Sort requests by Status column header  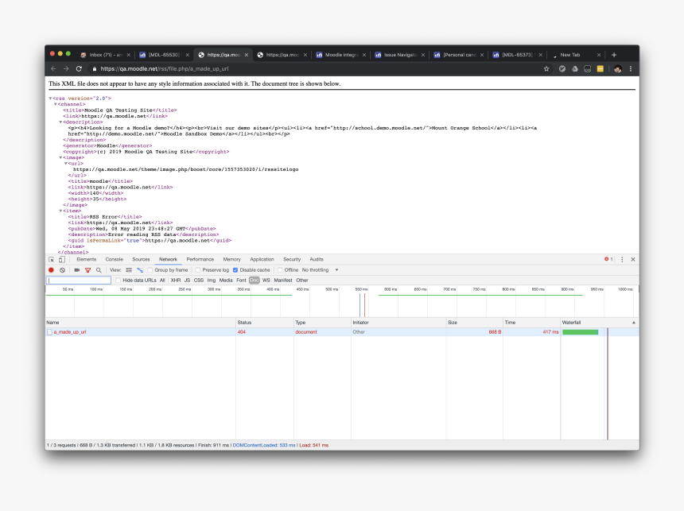click(264, 323)
